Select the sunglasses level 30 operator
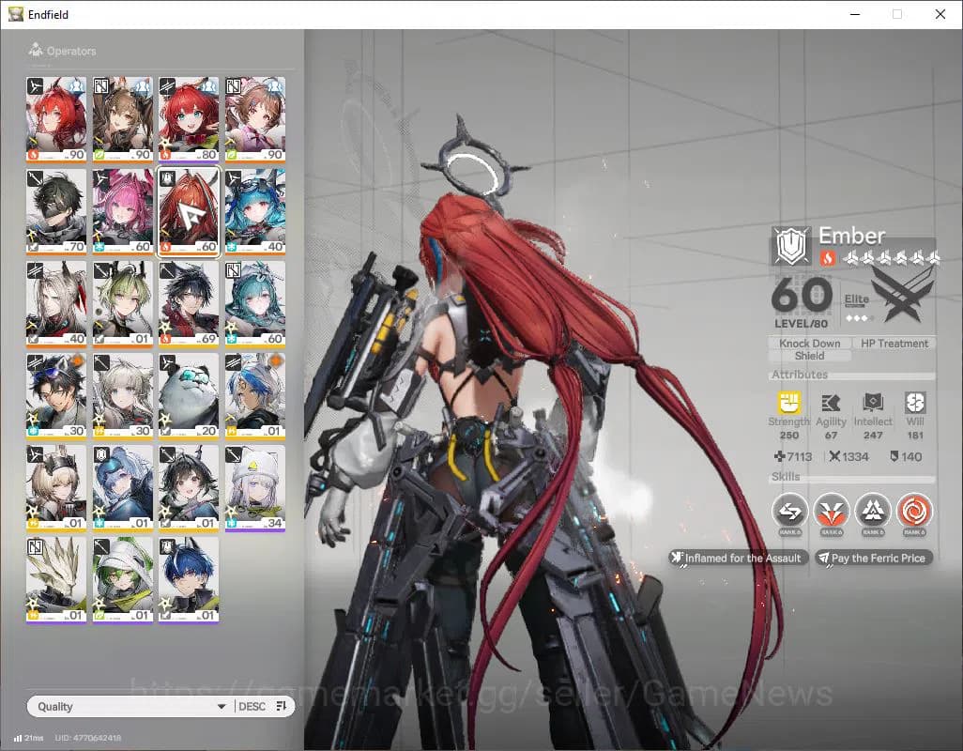Screen dimensions: 963x751 [x=56, y=395]
